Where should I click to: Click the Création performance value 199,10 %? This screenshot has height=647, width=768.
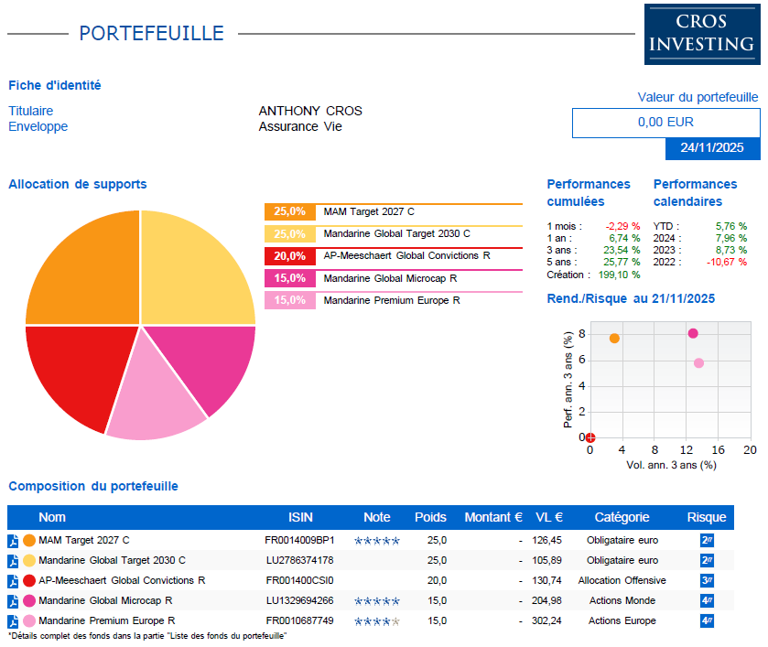click(x=619, y=275)
